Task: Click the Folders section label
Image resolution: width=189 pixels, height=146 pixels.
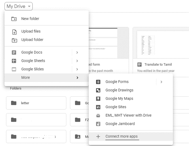Action: click(16, 88)
